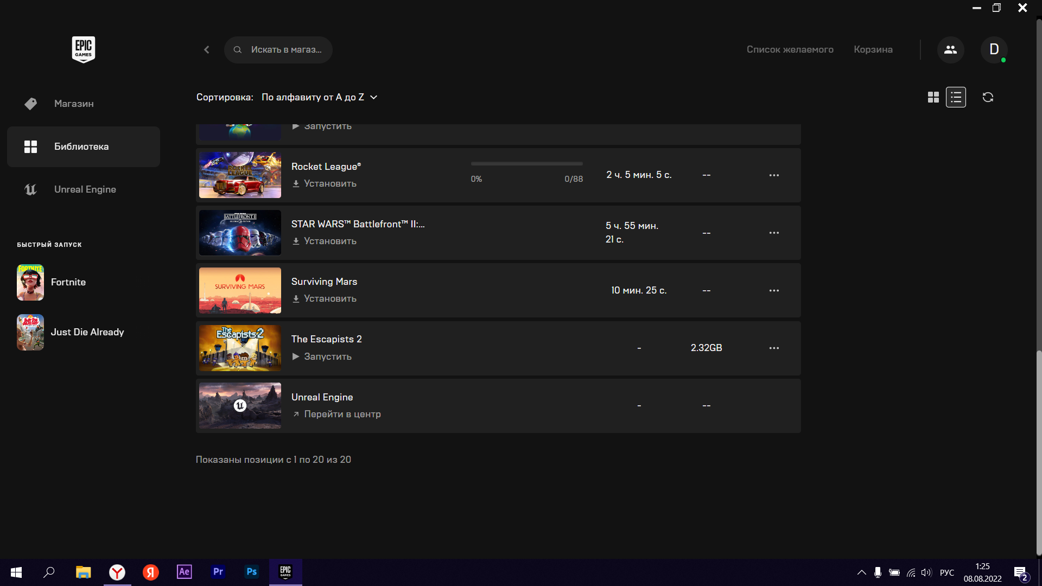Viewport: 1042px width, 586px height.
Task: Install Surviving Mars
Action: [x=325, y=298]
